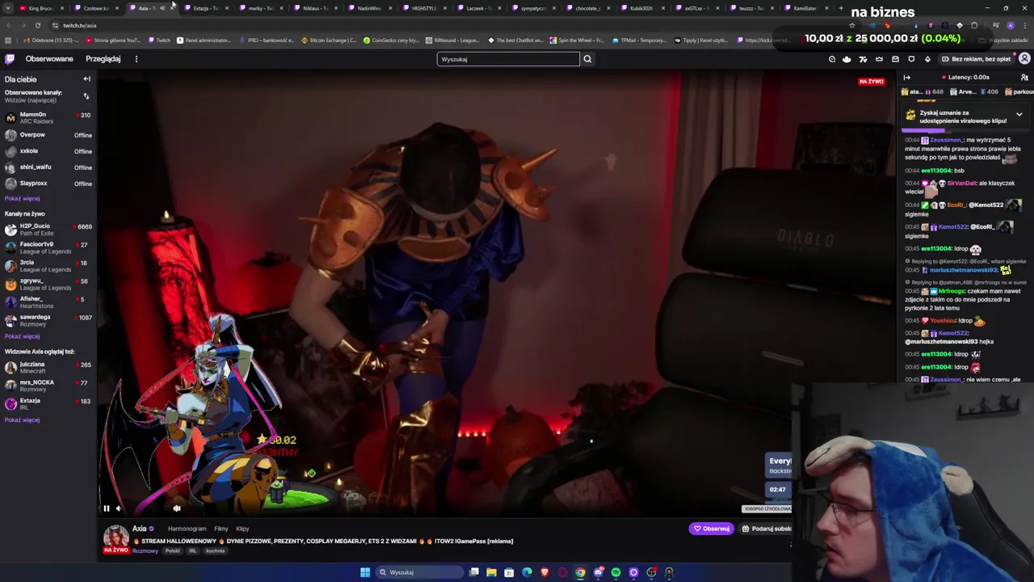Open Rozmowy category link
The width and height of the screenshot is (1034, 582).
pos(145,551)
